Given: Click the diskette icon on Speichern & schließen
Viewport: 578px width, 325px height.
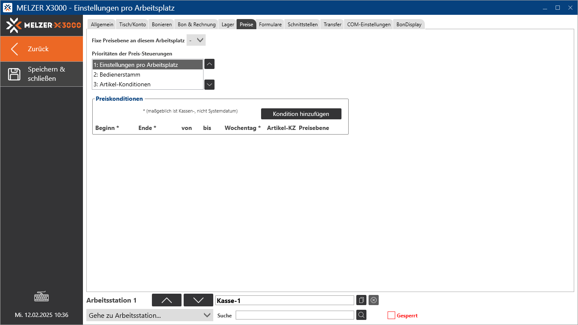Looking at the screenshot, I should click(14, 74).
